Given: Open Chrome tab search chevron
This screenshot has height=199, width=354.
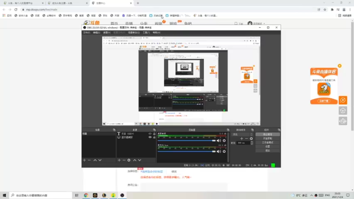Looking at the screenshot, I should click(324, 3).
